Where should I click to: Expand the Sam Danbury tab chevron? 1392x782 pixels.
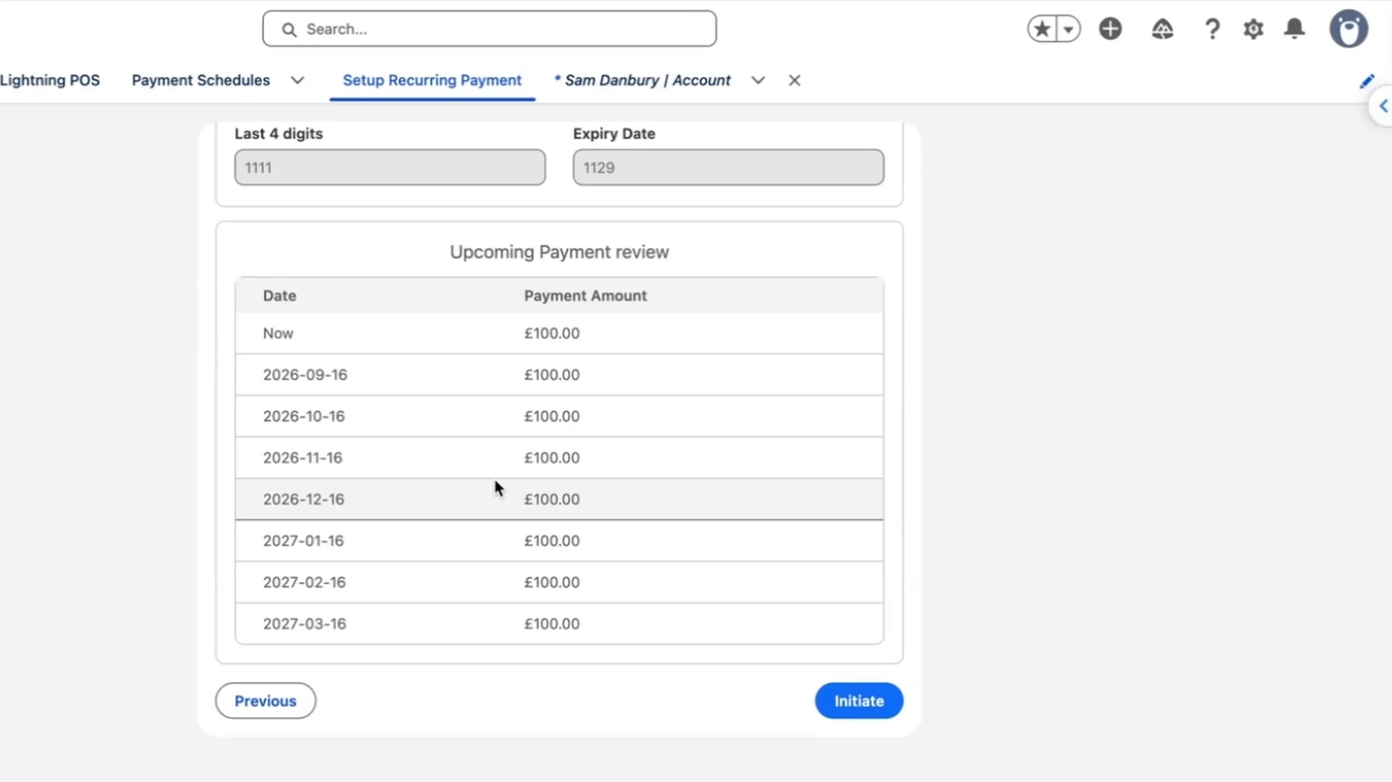tap(758, 81)
